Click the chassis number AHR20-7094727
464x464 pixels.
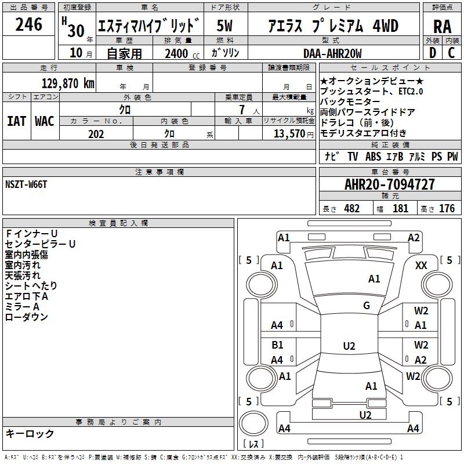click(389, 184)
